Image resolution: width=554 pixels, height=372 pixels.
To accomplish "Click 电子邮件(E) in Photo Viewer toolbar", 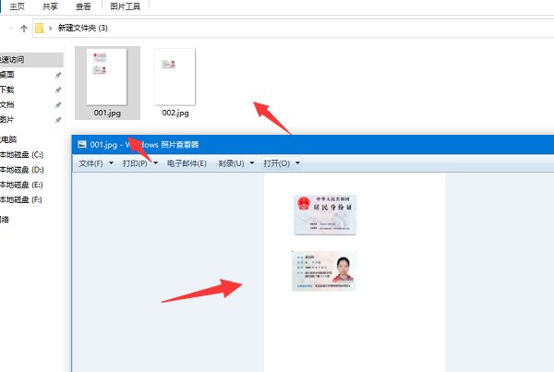I will pyautogui.click(x=187, y=163).
